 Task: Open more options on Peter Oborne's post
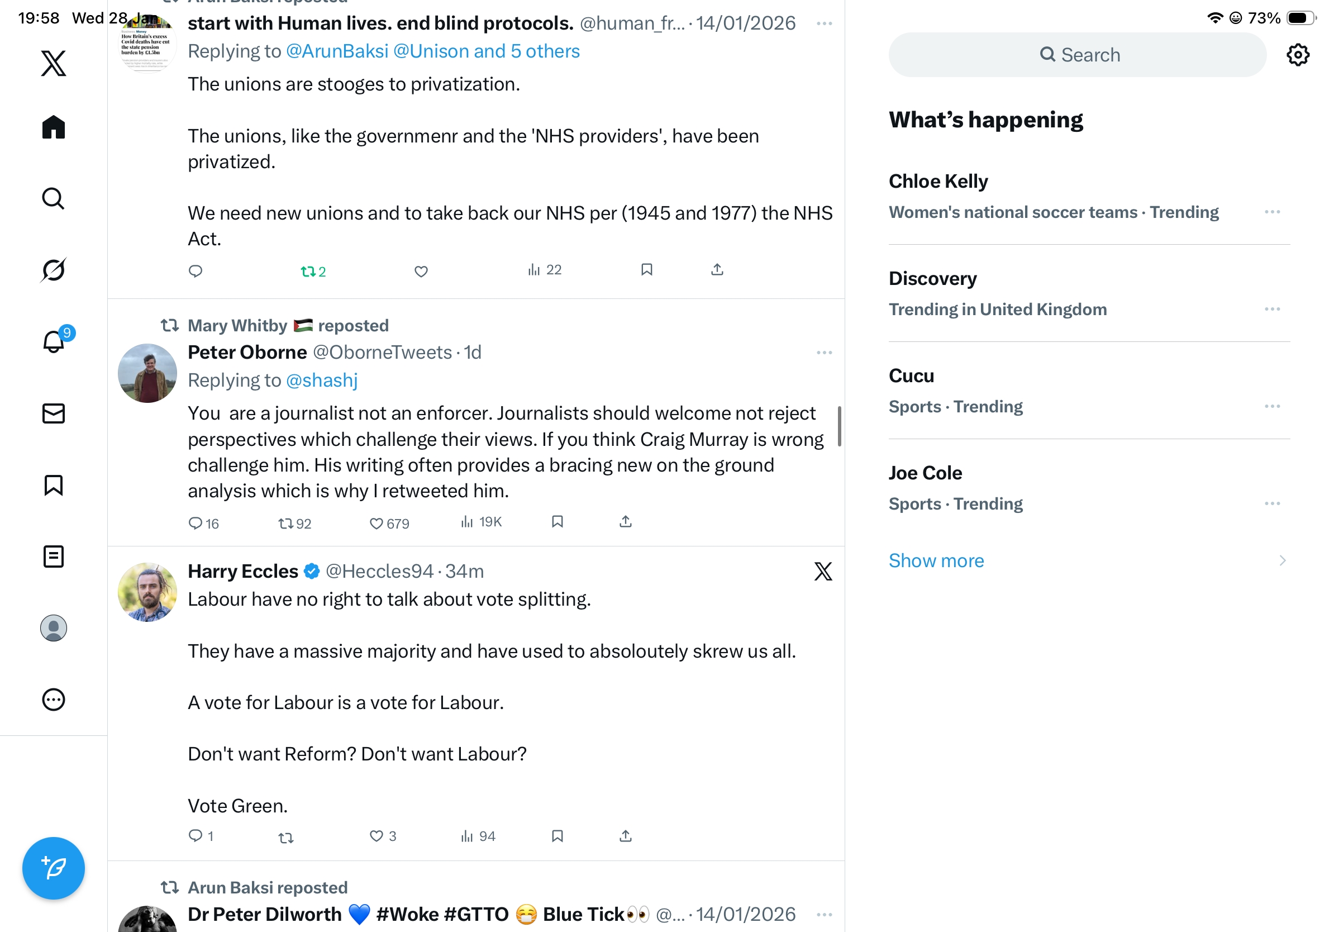coord(824,353)
